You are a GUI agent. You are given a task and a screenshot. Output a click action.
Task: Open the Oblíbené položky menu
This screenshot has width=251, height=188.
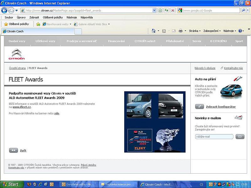coord(53,18)
